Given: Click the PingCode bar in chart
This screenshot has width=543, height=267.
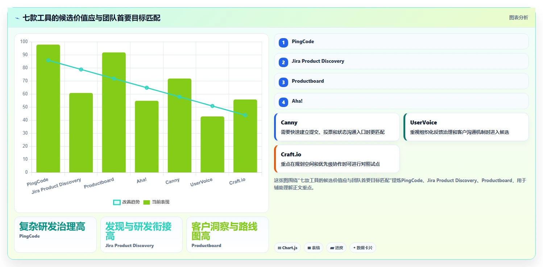Looking at the screenshot, I should click(x=48, y=108).
